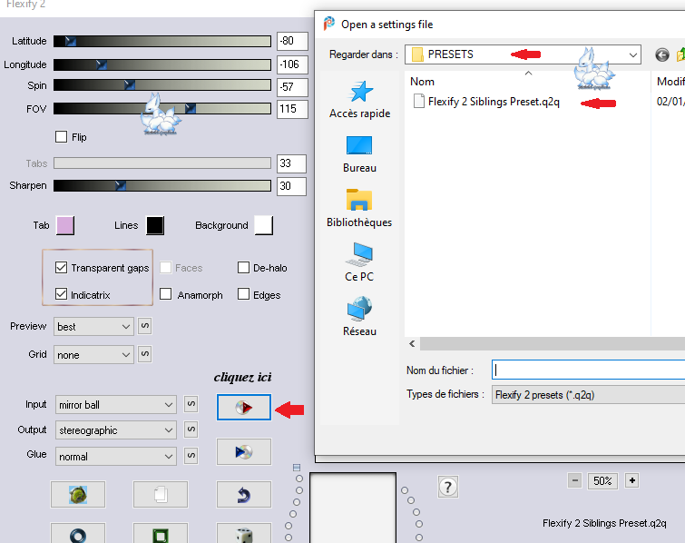Click the Sharpen value field
The width and height of the screenshot is (685, 543).
[x=291, y=186]
